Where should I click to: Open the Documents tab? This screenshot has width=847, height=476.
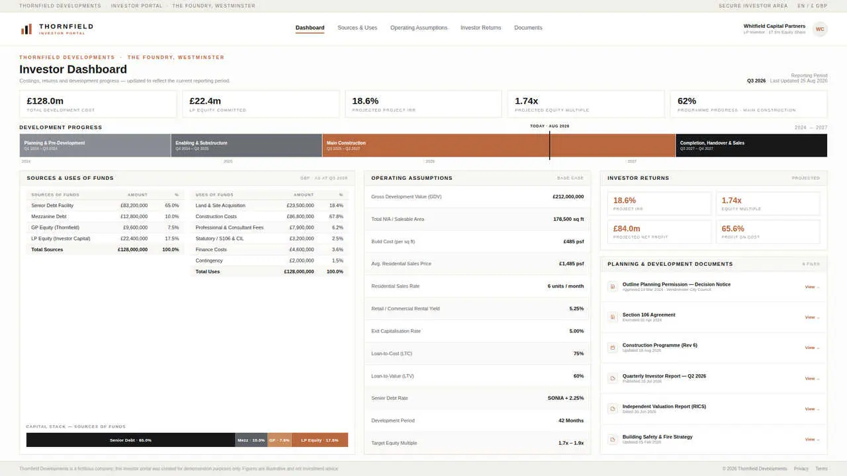(x=528, y=28)
